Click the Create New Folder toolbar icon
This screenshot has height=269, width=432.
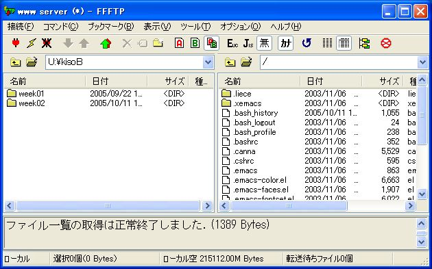coord(158,43)
